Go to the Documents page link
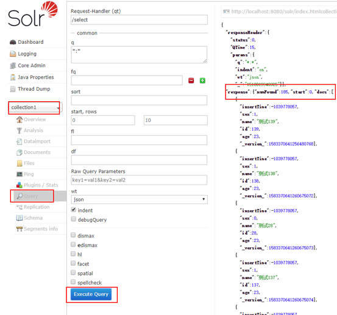The width and height of the screenshot is (337, 315). (x=37, y=152)
